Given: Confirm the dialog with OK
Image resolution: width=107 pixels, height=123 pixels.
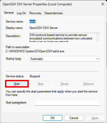Looking at the screenshot, I should click(x=52, y=118).
